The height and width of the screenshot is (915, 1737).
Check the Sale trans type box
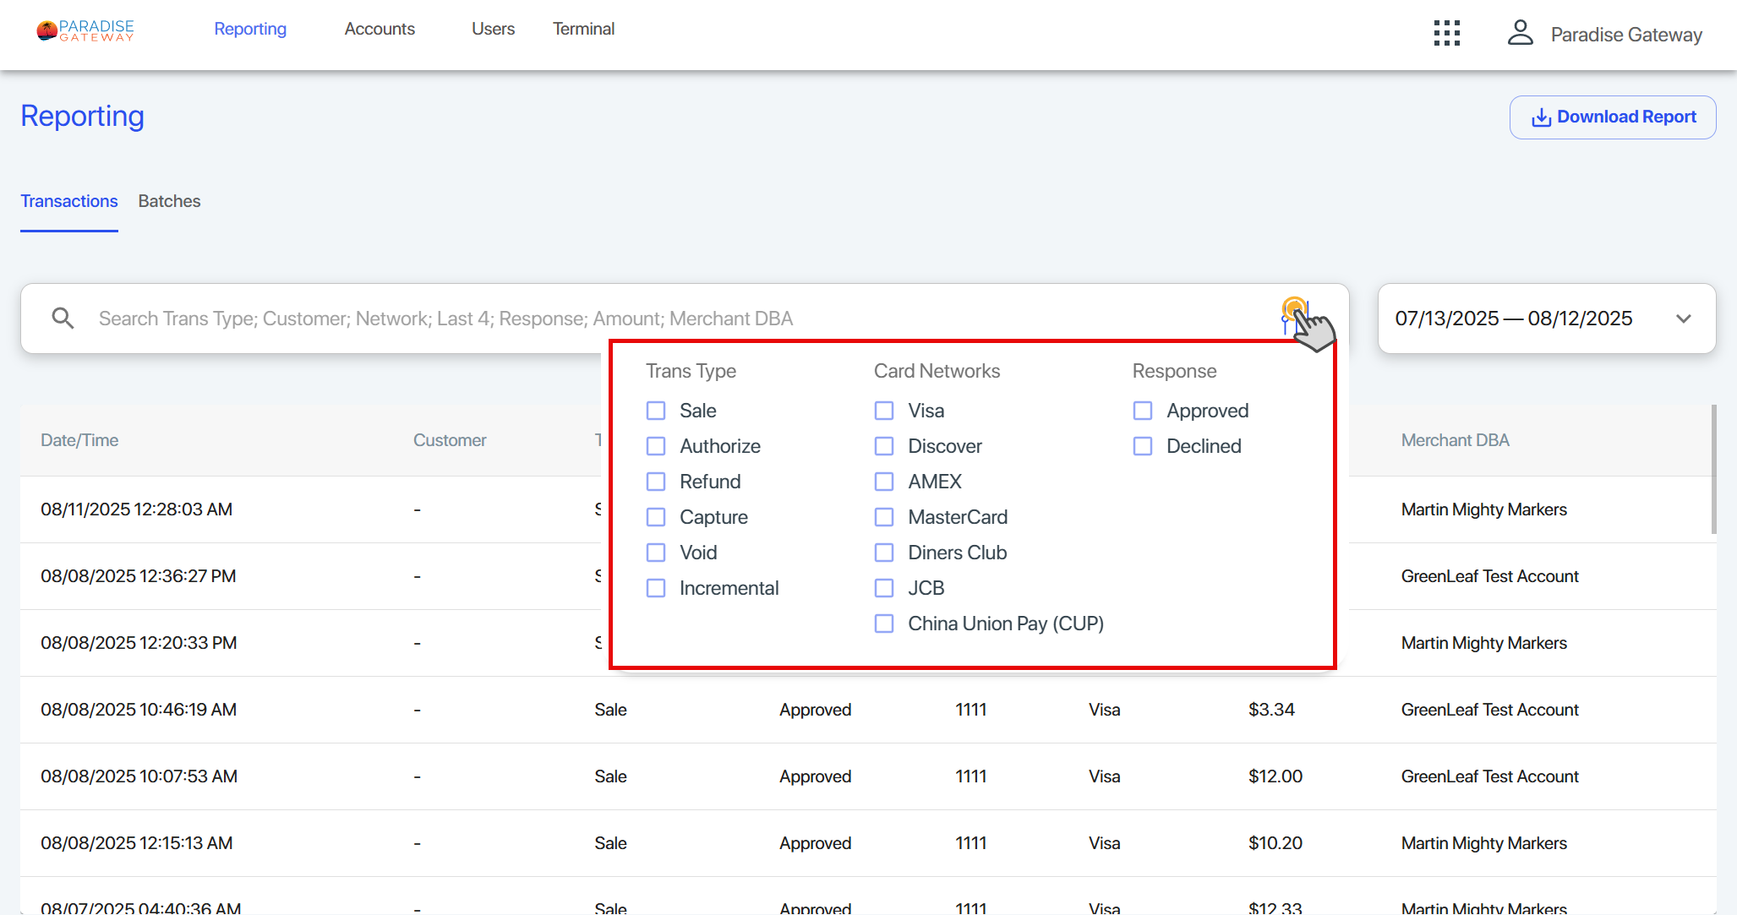656,411
